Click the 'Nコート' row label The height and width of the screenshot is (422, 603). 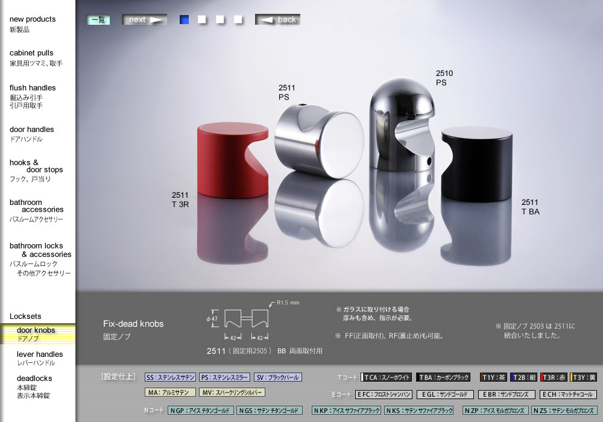[154, 410]
